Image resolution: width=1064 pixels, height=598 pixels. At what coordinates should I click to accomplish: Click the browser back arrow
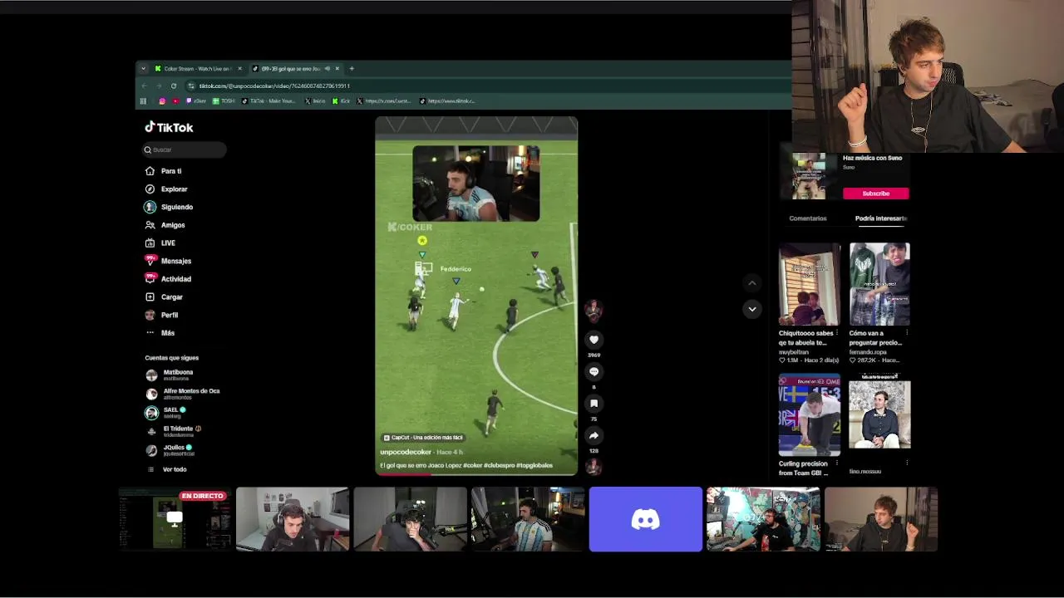click(x=144, y=86)
